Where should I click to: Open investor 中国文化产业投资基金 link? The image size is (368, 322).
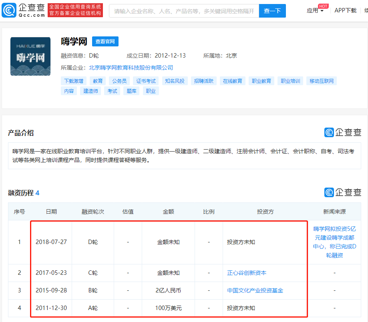pyautogui.click(x=255, y=290)
